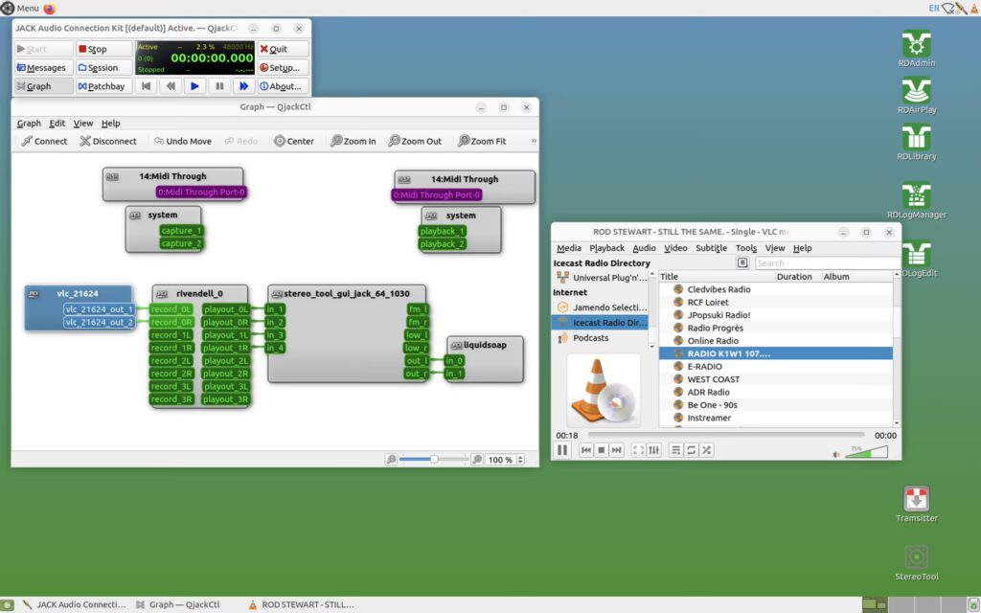
Task: Open the VLC Audio menu
Action: [644, 248]
